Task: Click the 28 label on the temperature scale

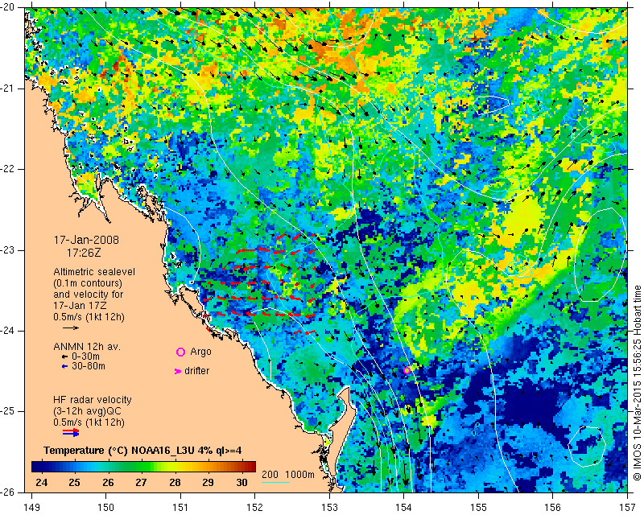Action: (x=175, y=482)
